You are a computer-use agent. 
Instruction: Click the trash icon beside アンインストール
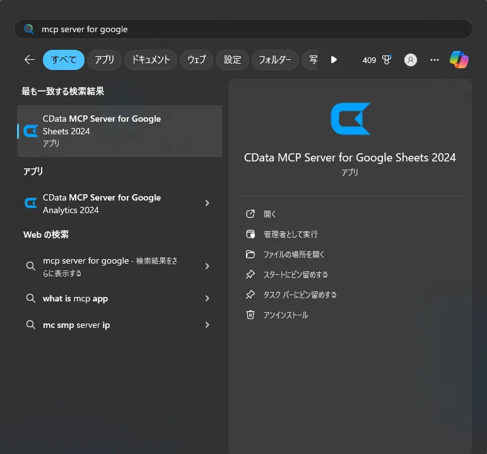pyautogui.click(x=250, y=315)
